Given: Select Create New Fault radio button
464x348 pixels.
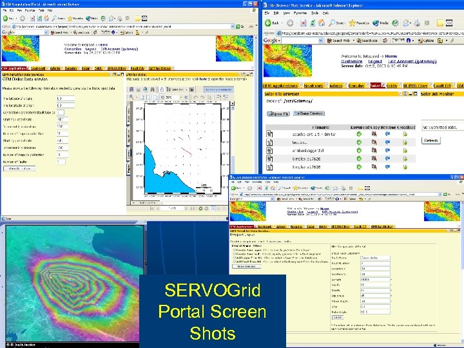Looking at the screenshot, I should click(x=234, y=254).
